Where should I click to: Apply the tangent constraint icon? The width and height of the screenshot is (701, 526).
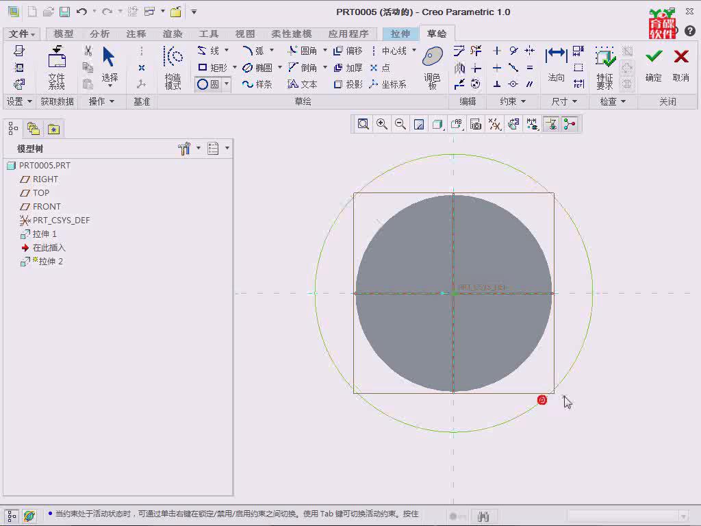[513, 51]
